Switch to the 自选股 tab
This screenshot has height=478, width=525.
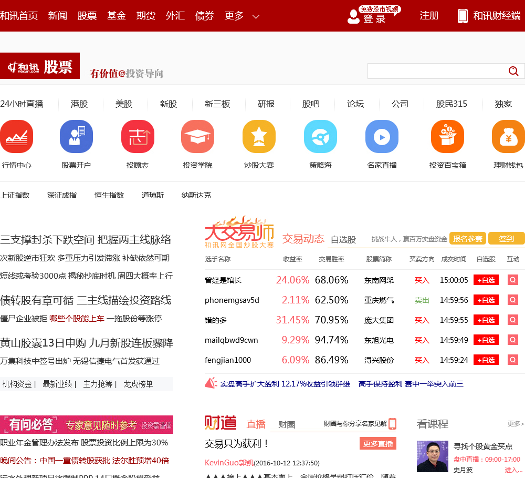click(x=343, y=239)
